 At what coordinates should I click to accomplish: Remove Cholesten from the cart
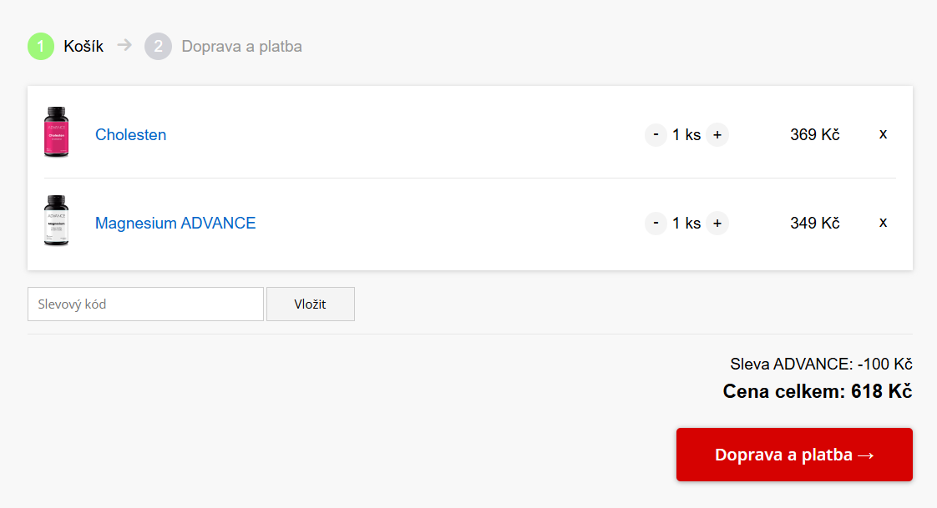(883, 133)
